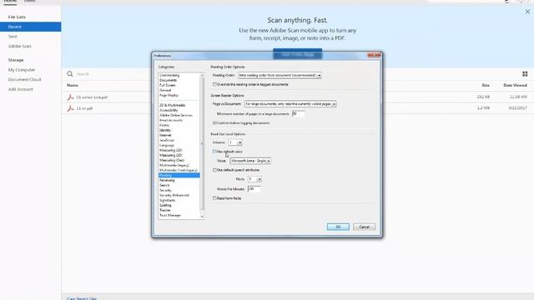
Task: Click the categories list scroll-down arrow
Action: [x=202, y=217]
